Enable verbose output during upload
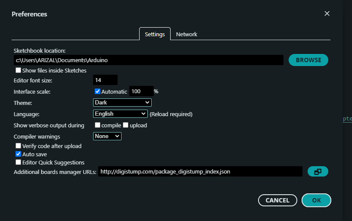The width and height of the screenshot is (352, 221). pyautogui.click(x=126, y=125)
